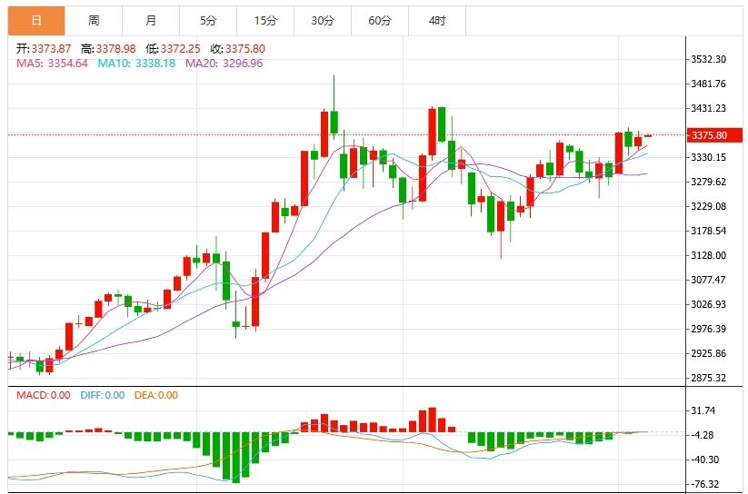This screenshot has height=494, width=748.
Task: Click the red current price tag on axis
Action: [x=709, y=135]
